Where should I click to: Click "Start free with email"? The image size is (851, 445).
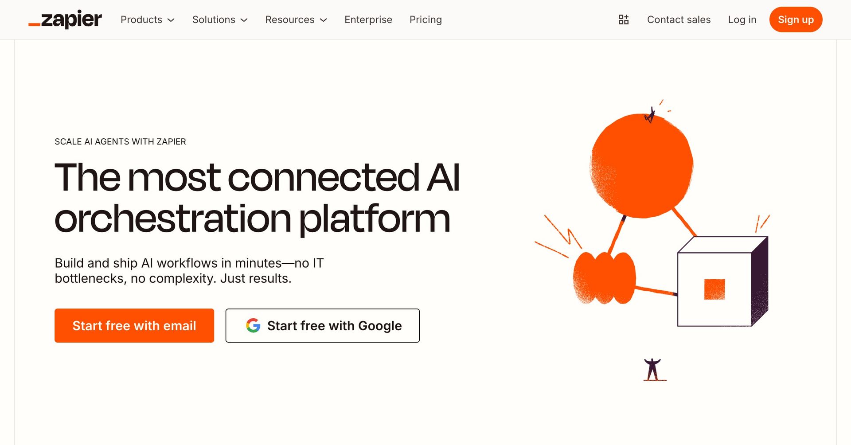coord(134,325)
